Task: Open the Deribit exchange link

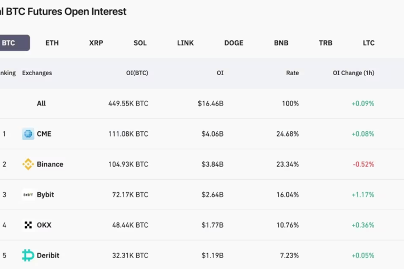Action: click(x=48, y=256)
